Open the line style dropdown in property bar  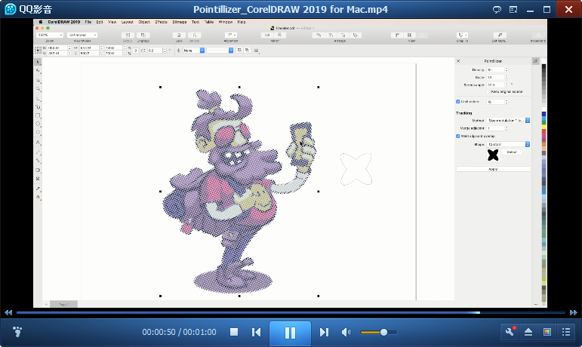coord(220,51)
